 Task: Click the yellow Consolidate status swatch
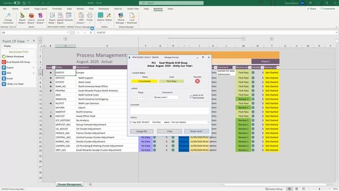click(144, 81)
